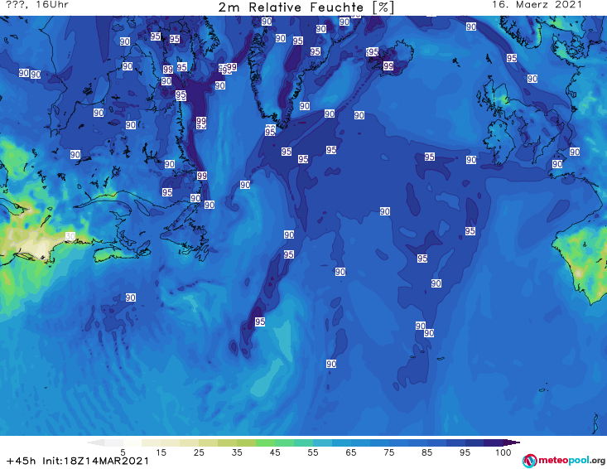Click the '45' label on the color scale

pyautogui.click(x=274, y=452)
